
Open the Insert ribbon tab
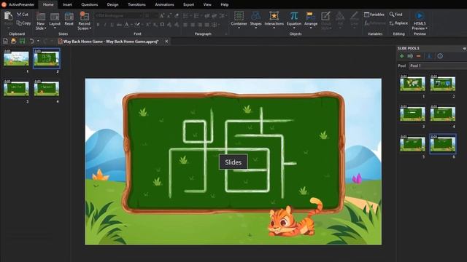tap(67, 4)
